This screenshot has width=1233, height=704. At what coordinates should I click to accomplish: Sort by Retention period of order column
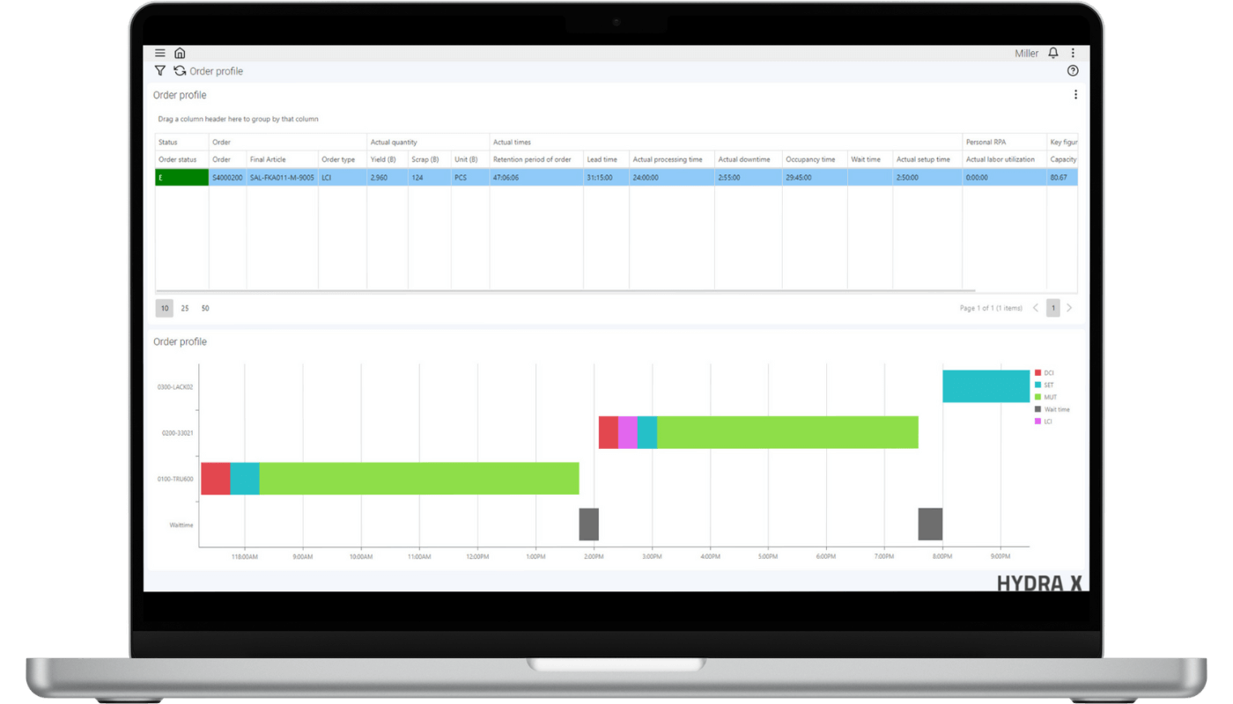tap(536, 159)
